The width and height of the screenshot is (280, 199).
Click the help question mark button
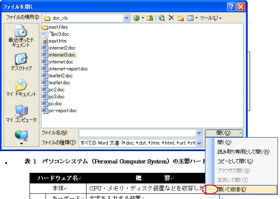coord(231,7)
